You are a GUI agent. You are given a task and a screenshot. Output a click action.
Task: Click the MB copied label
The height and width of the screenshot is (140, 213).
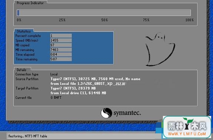click(x=22, y=45)
